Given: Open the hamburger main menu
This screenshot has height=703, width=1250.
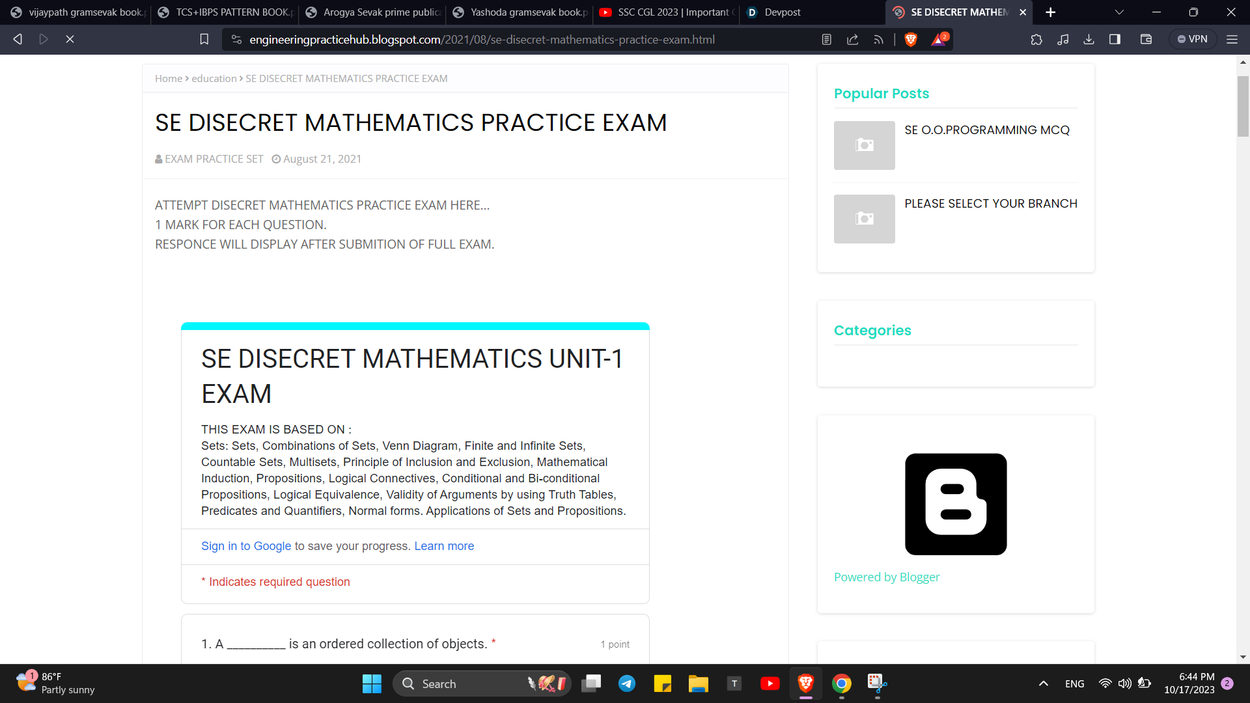Looking at the screenshot, I should click(1232, 40).
